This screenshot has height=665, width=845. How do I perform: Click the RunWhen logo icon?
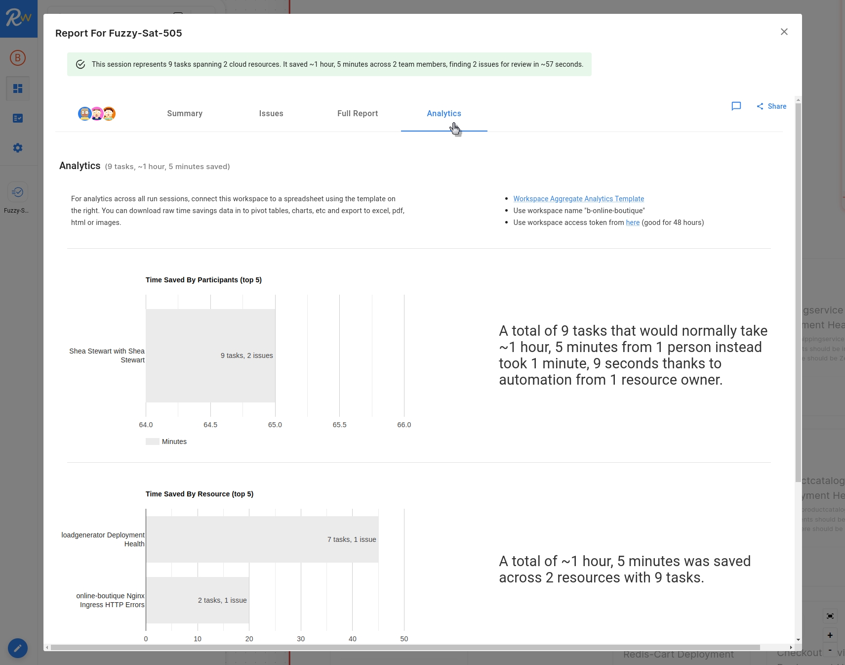18,18
